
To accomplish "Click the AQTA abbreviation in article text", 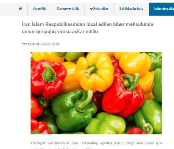I will coord(119,143).
